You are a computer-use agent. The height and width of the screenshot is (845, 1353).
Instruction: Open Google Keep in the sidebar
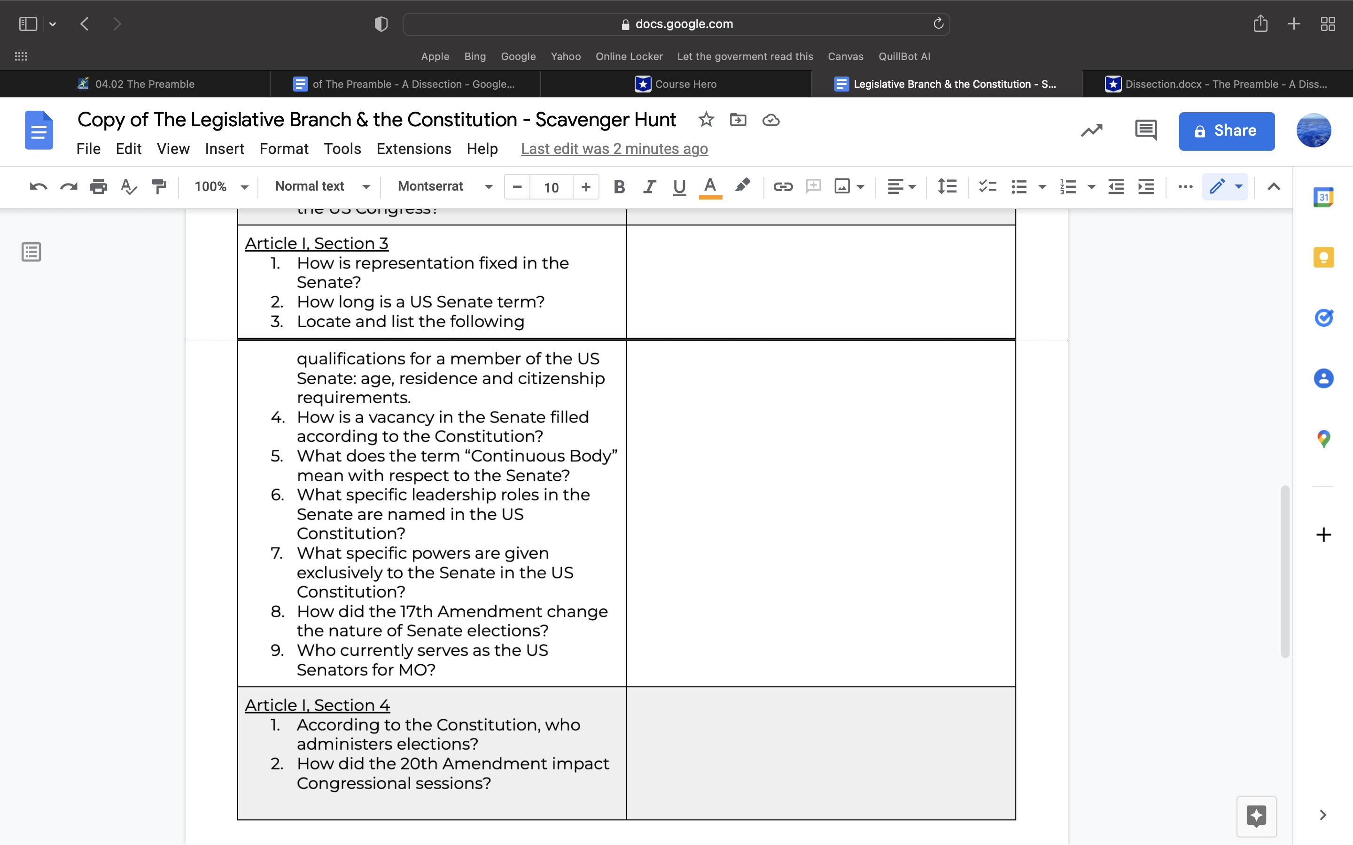(x=1323, y=257)
